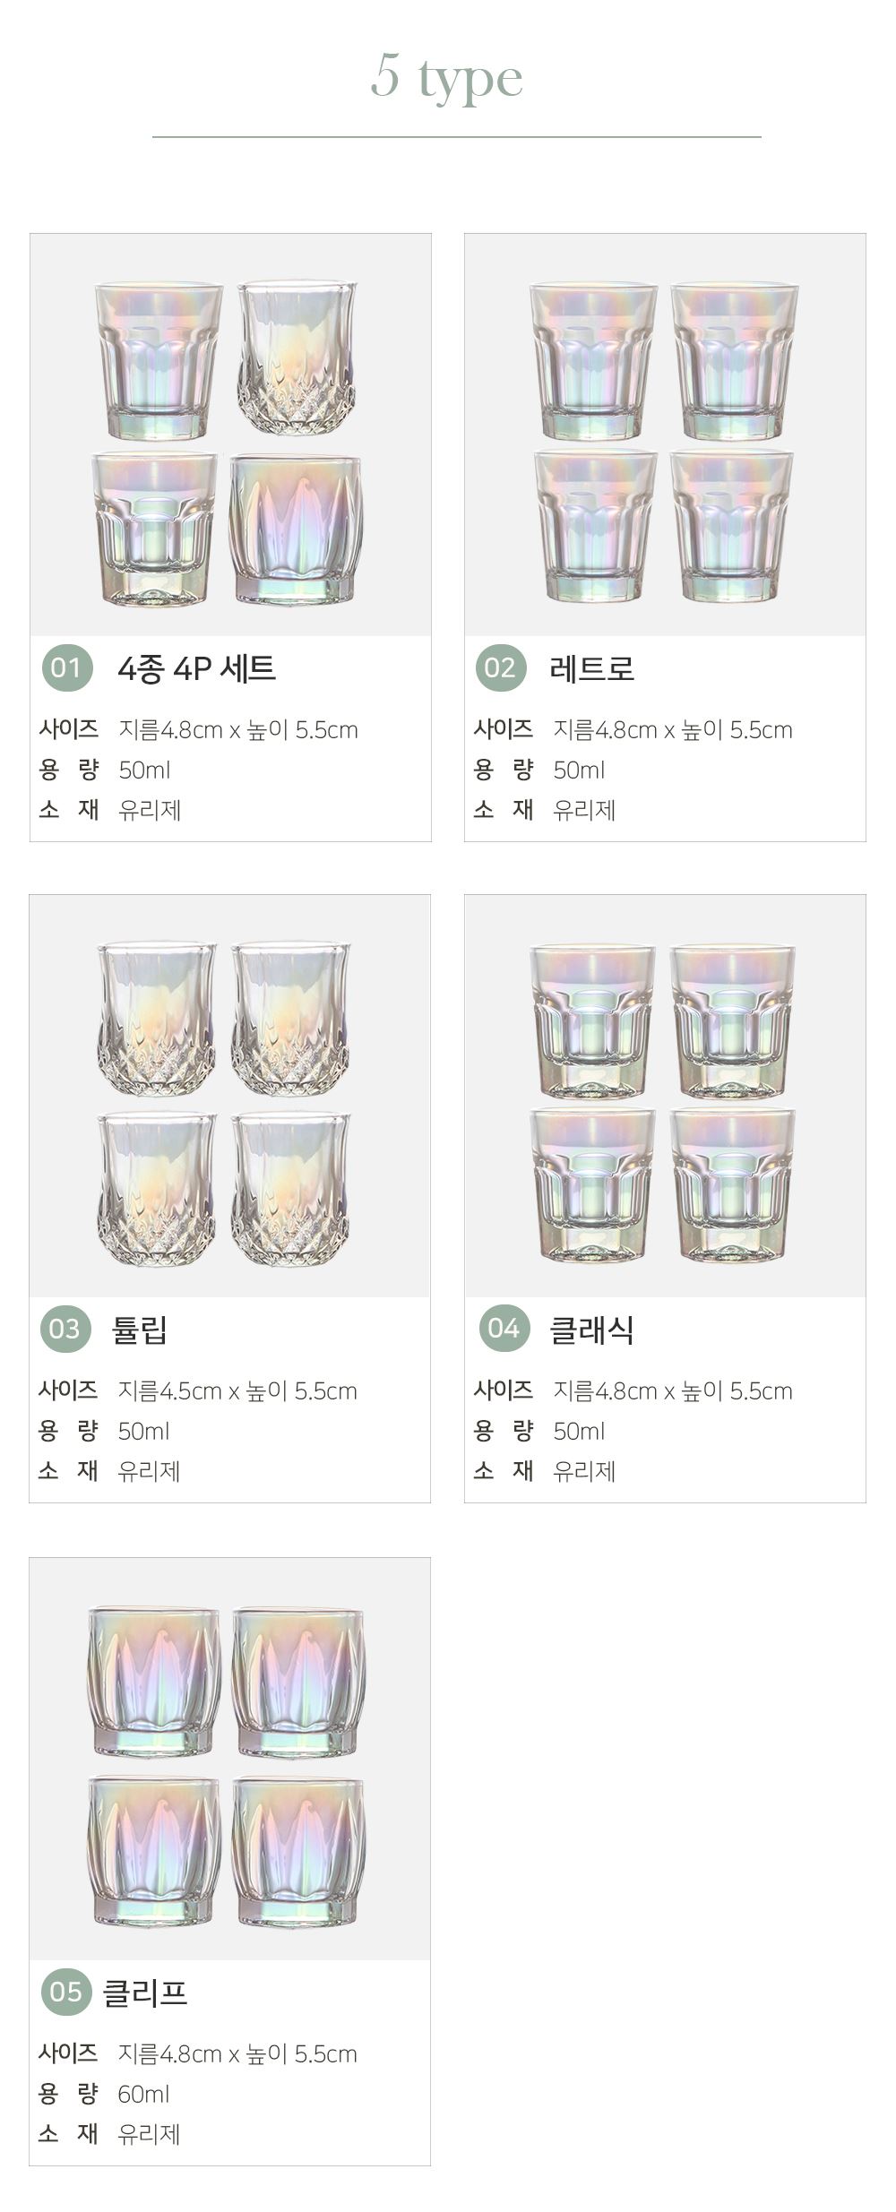Click the 클리프 product title
Screen dimensions: 896x2212
tap(145, 1993)
